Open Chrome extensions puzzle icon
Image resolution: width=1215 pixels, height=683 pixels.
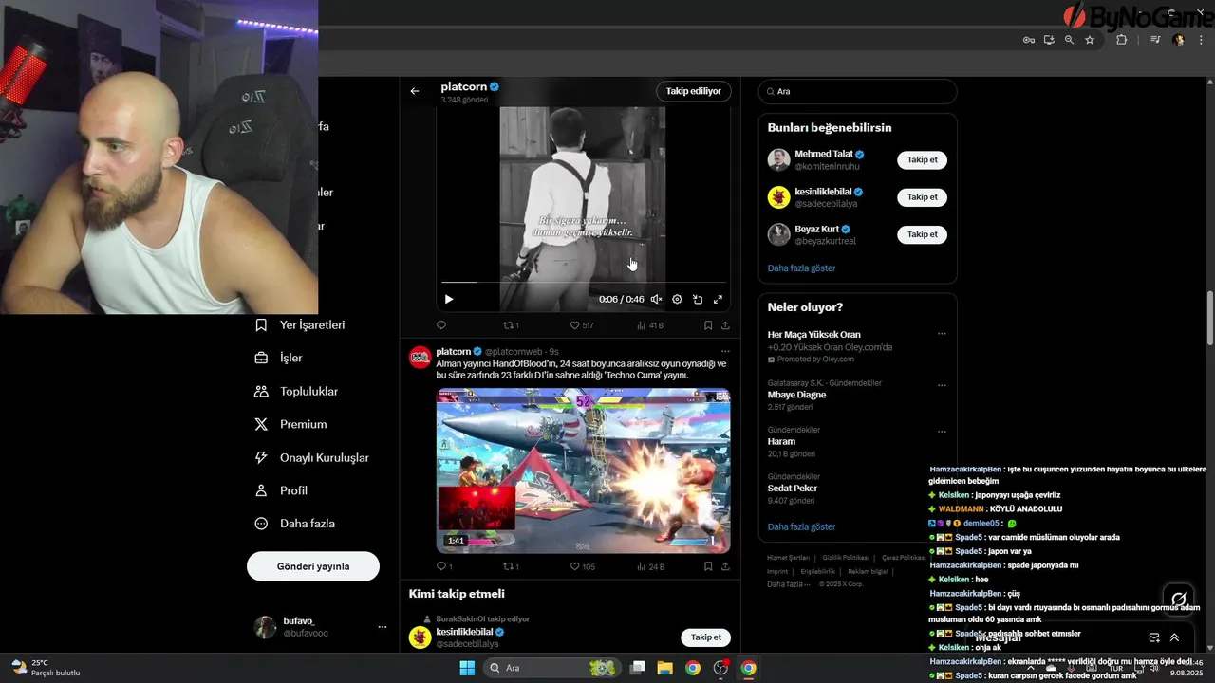1122,40
